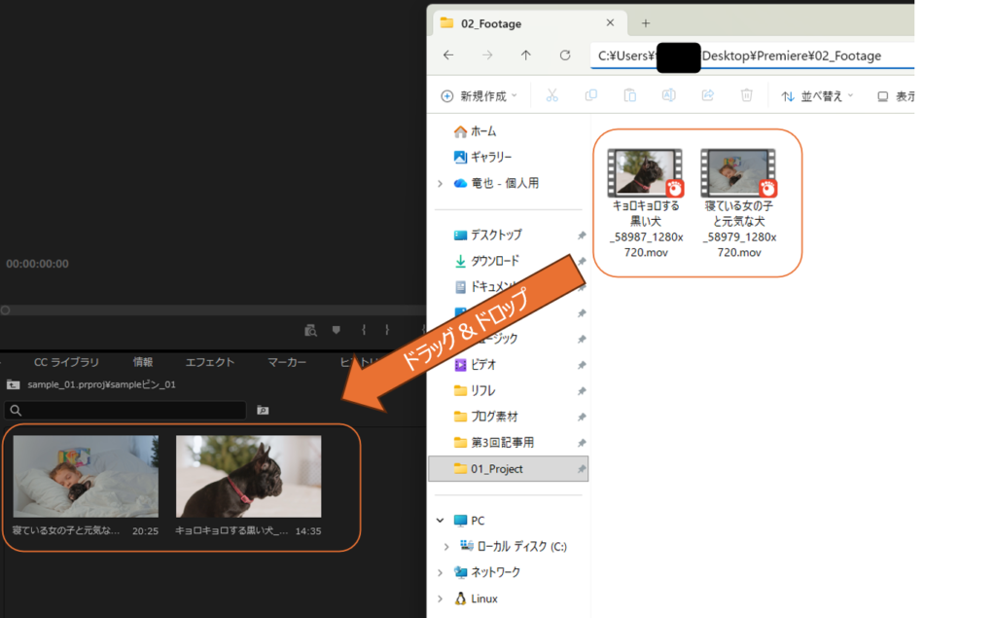Open the 新規作成 dropdown
The image size is (996, 618).
click(480, 95)
